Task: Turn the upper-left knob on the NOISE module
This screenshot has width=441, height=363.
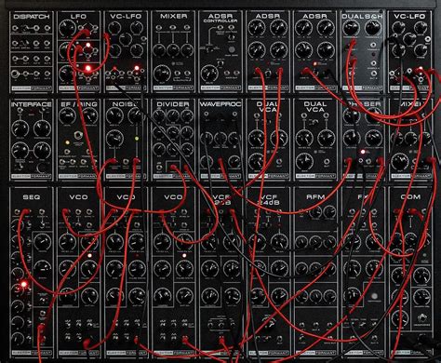Action: point(114,116)
